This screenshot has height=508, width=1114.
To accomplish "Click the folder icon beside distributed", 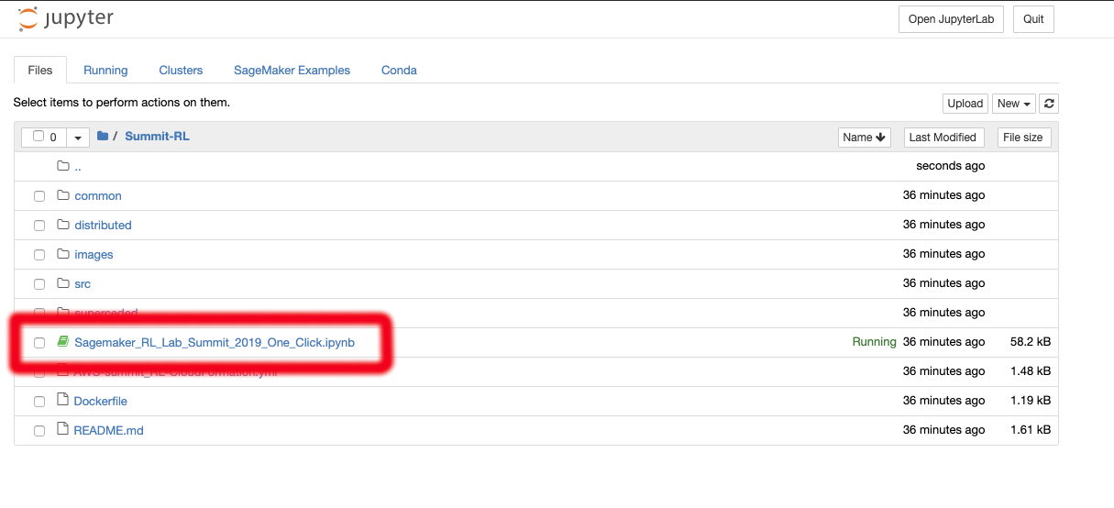I will [63, 225].
